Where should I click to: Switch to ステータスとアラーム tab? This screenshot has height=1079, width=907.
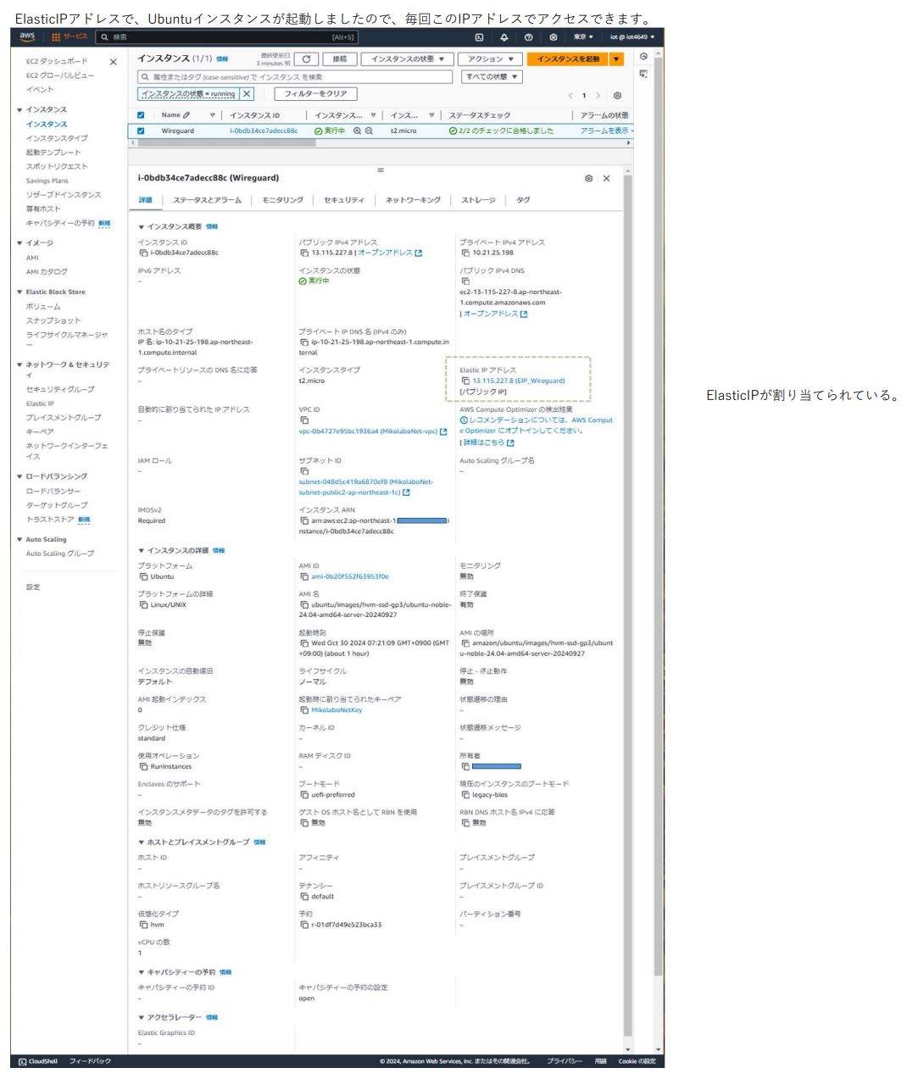[x=207, y=201]
